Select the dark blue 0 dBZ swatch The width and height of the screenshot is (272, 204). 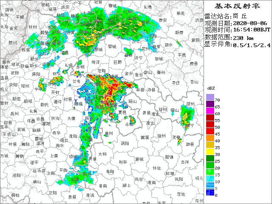click(210, 193)
